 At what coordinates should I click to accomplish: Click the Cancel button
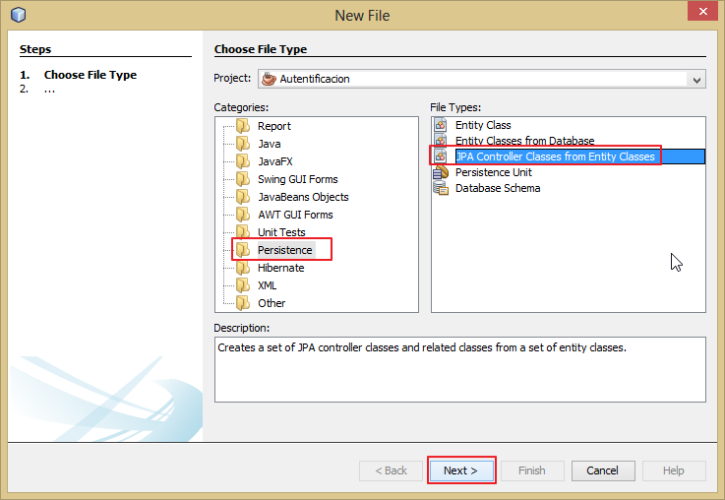[603, 470]
